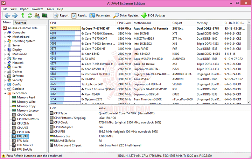Image resolution: width=252 pixels, height=159 pixels.
Task: Select Config in the tree
Action: click(x=17, y=84)
